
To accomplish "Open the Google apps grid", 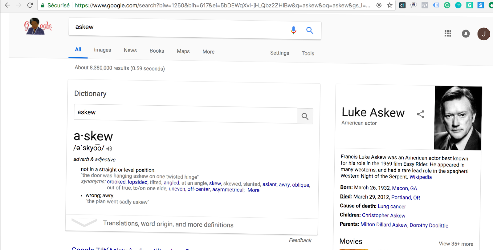I will [x=448, y=33].
